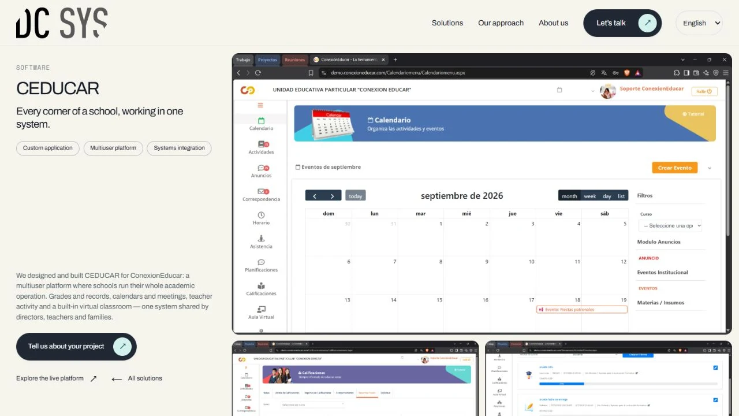Go to About us
The width and height of the screenshot is (739, 416).
coord(553,23)
